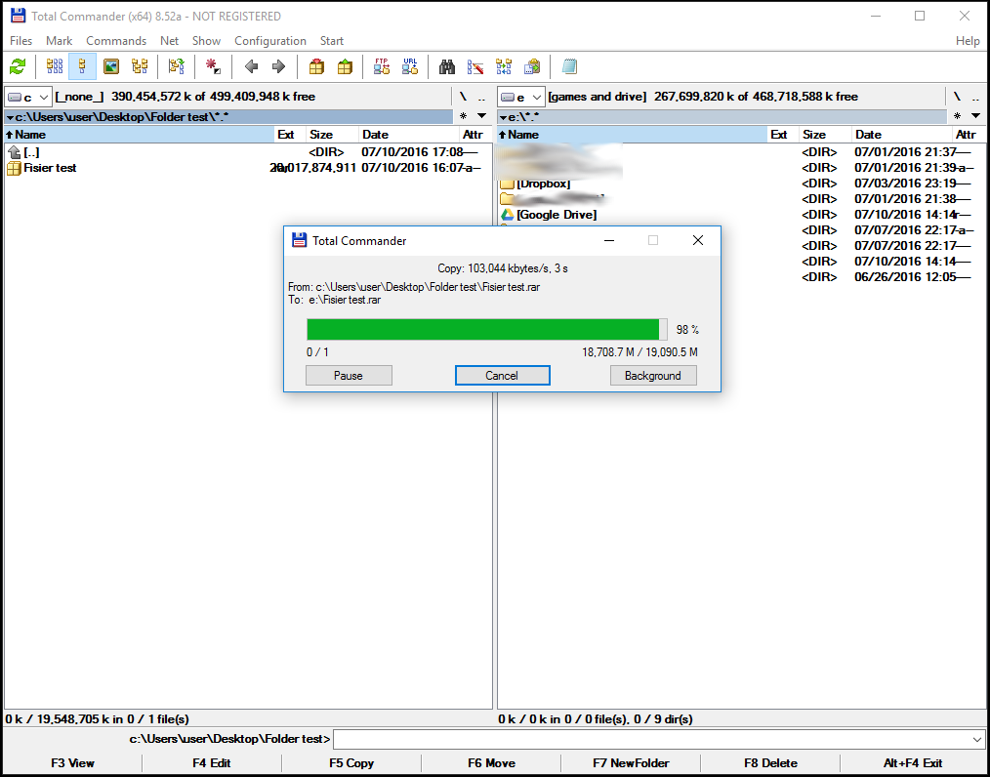Screen dimensions: 990x777
Task: Select the row dated 06/26/2016 12:05
Action: click(742, 277)
